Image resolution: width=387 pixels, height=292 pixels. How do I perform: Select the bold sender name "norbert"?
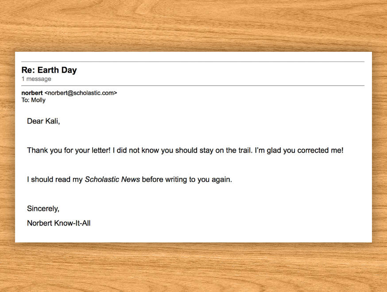pyautogui.click(x=32, y=93)
